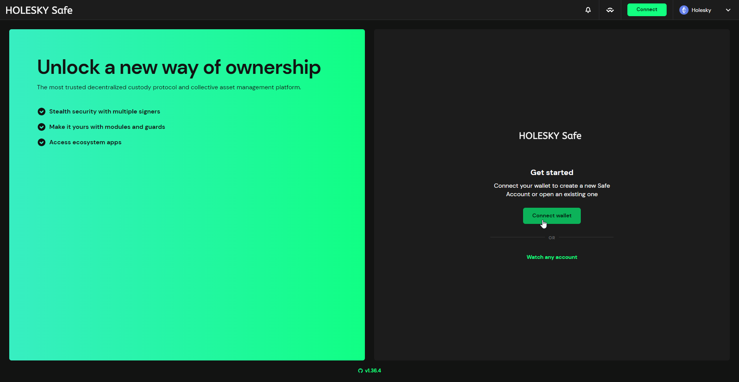Click the HOLESKY Safe logo top left
739x382 pixels.
[38, 10]
